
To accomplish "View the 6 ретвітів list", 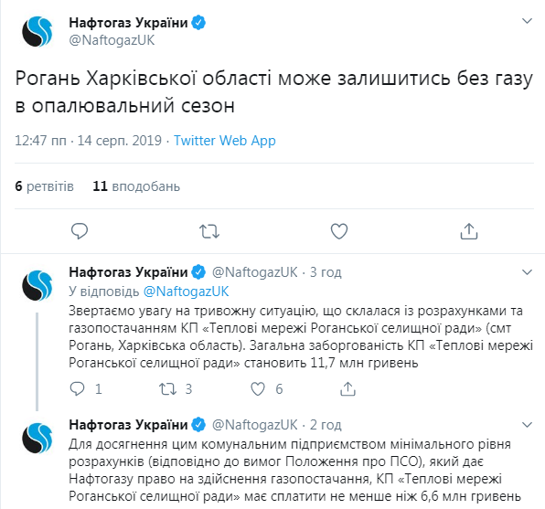I will coord(44,186).
